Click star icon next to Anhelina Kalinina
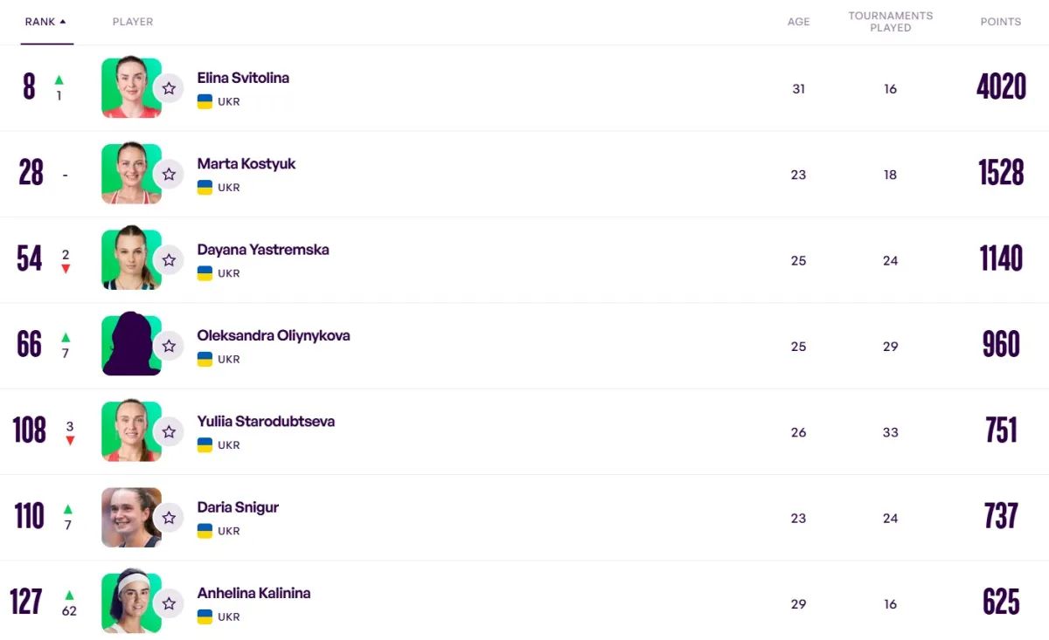This screenshot has height=640, width=1049. point(169,603)
